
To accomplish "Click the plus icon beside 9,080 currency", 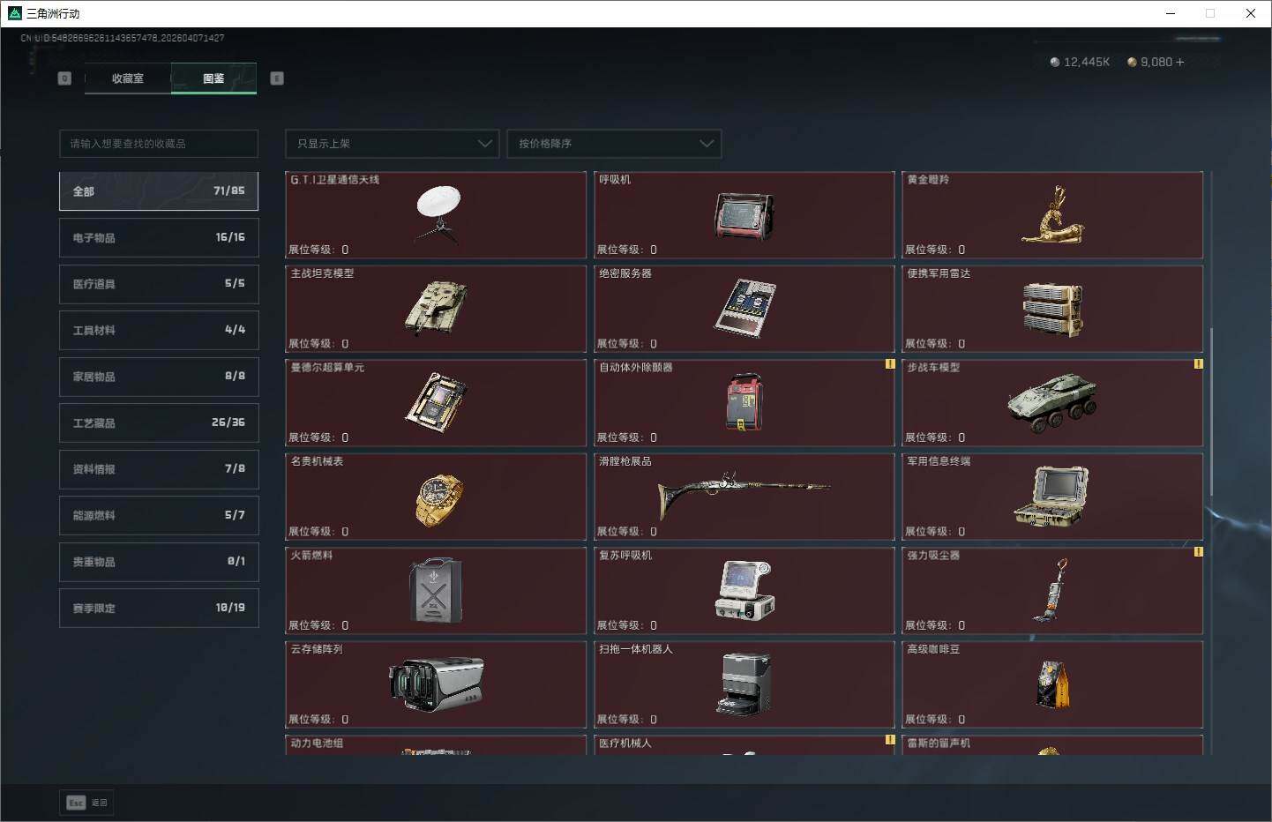I will pyautogui.click(x=1180, y=62).
